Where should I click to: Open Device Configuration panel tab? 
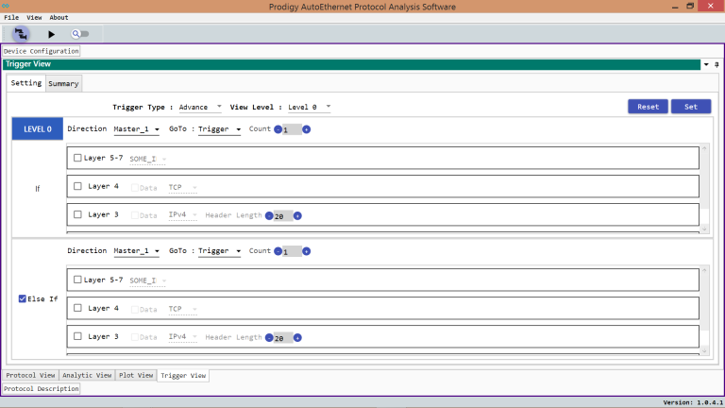tap(42, 51)
